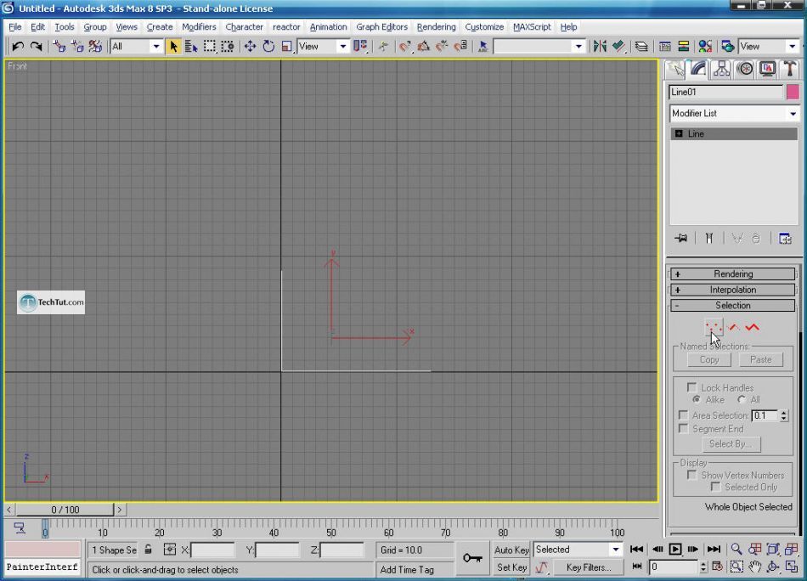This screenshot has height=581, width=807.
Task: Toggle the Auto Key button
Action: click(x=511, y=550)
